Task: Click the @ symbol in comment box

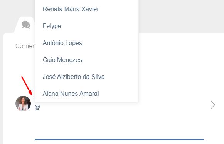Action: point(37,107)
